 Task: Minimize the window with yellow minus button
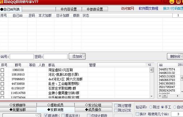(172, 2)
